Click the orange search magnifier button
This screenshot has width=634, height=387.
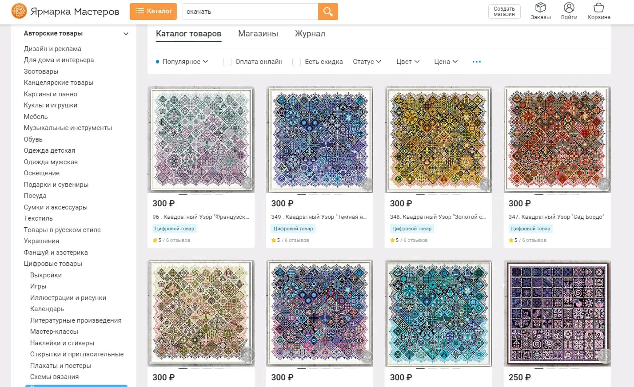click(x=328, y=12)
